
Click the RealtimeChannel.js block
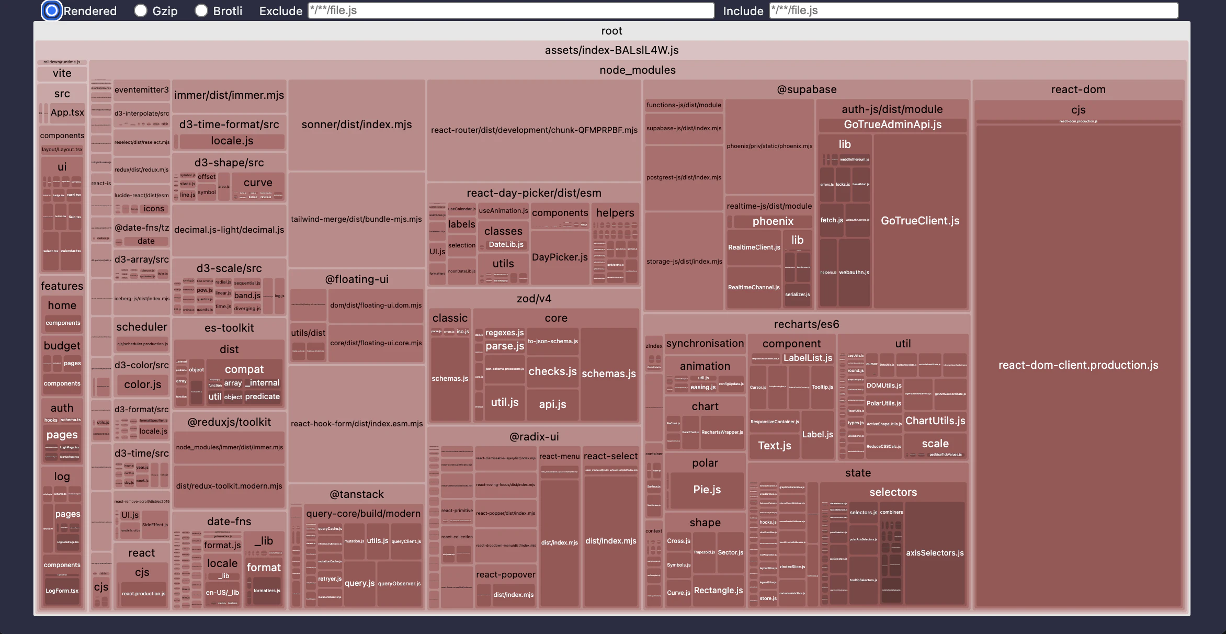pos(754,288)
